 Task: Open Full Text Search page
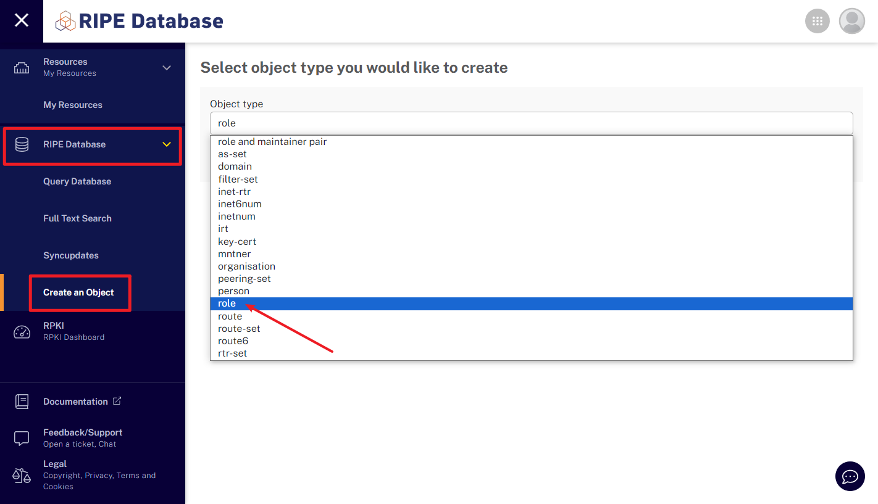coord(77,218)
